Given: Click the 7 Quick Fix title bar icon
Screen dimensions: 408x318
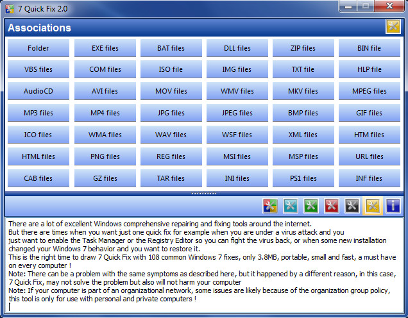Looking at the screenshot, I should [x=10, y=9].
